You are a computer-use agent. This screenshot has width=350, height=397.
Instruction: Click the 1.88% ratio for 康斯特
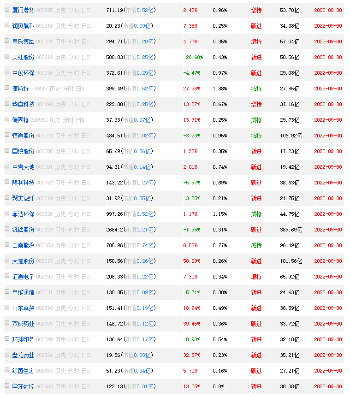point(220,89)
